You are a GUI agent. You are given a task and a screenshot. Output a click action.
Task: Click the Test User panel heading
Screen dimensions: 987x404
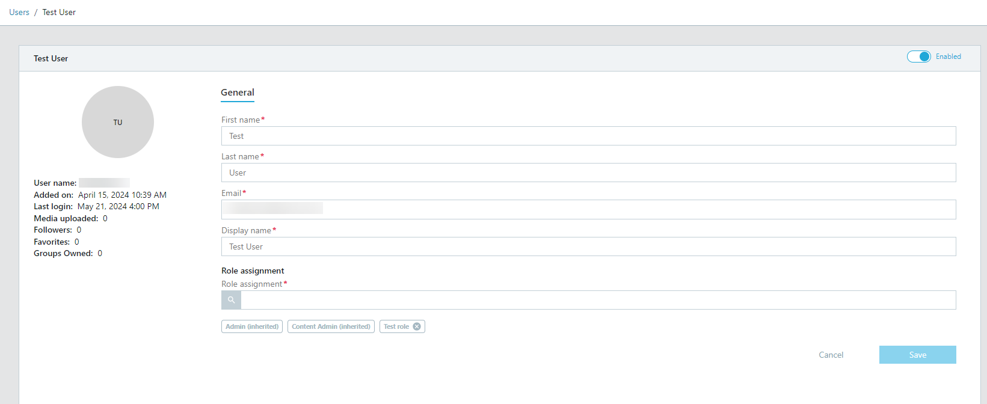[51, 58]
